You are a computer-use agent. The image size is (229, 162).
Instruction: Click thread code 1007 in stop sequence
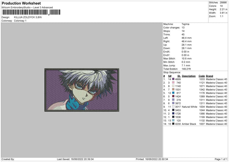pos(202,124)
